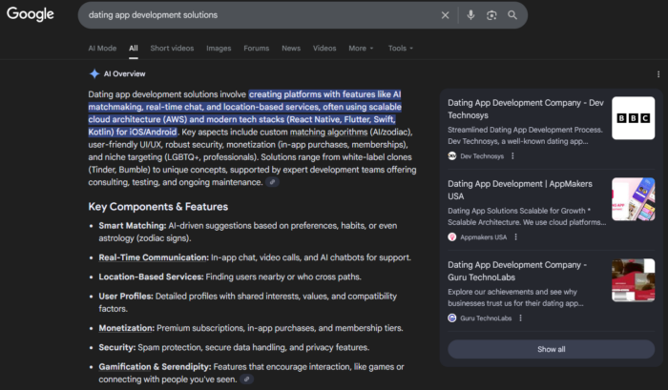Open source link icon after ongoing maintenance
Screen dimensions: 668x390
[272, 182]
